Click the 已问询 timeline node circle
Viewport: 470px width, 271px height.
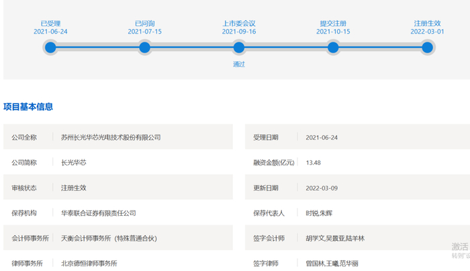pyautogui.click(x=144, y=48)
